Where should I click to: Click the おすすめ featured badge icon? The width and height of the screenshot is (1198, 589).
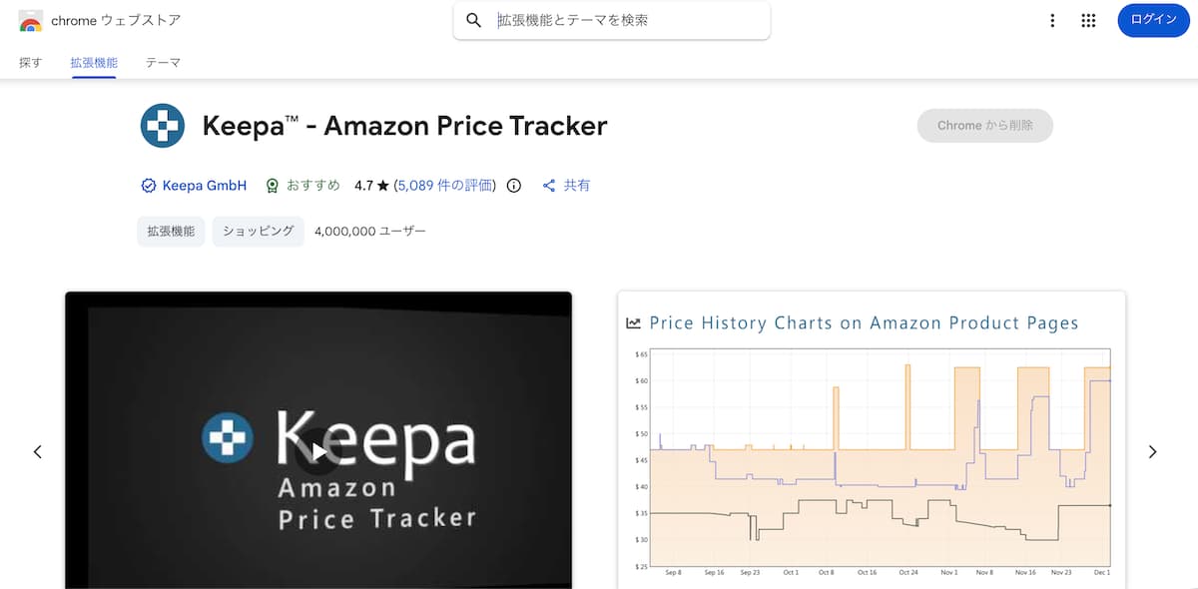coord(273,185)
